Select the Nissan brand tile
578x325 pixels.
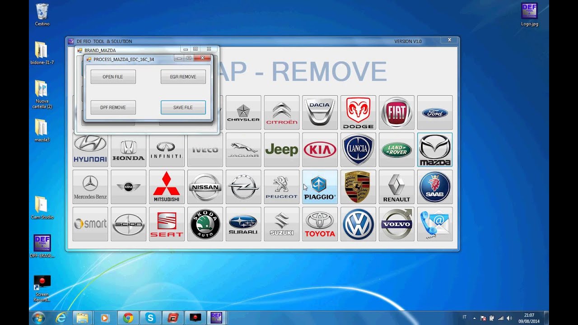[x=205, y=187]
